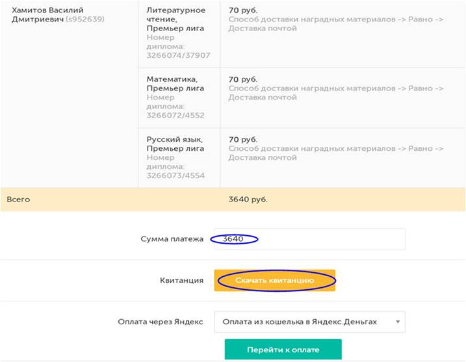Click the Всего total row label

[18, 200]
